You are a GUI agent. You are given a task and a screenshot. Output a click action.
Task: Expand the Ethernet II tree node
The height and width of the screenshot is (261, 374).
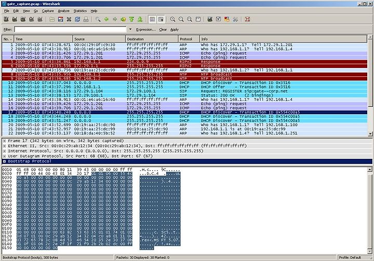point(4,146)
